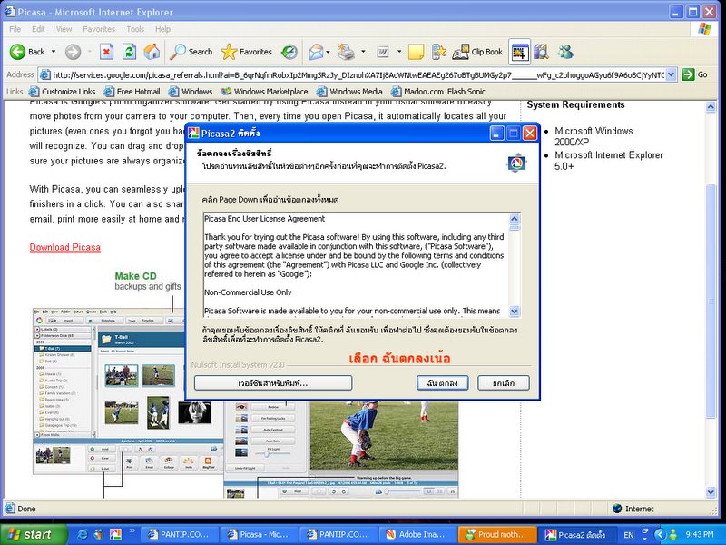726x545 pixels.
Task: Stop page loading with red X icon
Action: pos(106,52)
